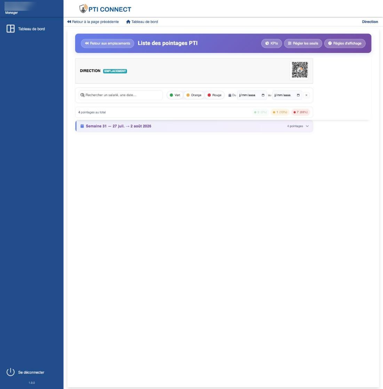Image resolution: width=383 pixels, height=389 pixels.
Task: Click the 1.0.0 version number
Action: [x=32, y=382]
